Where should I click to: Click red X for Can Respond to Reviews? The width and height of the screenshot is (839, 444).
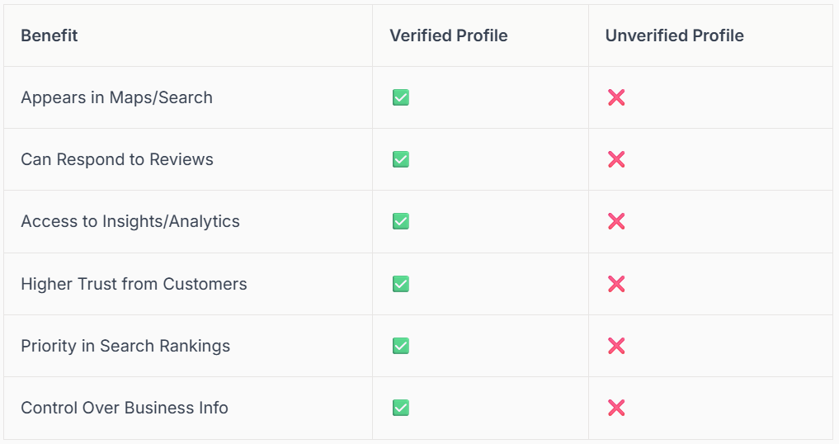[616, 159]
